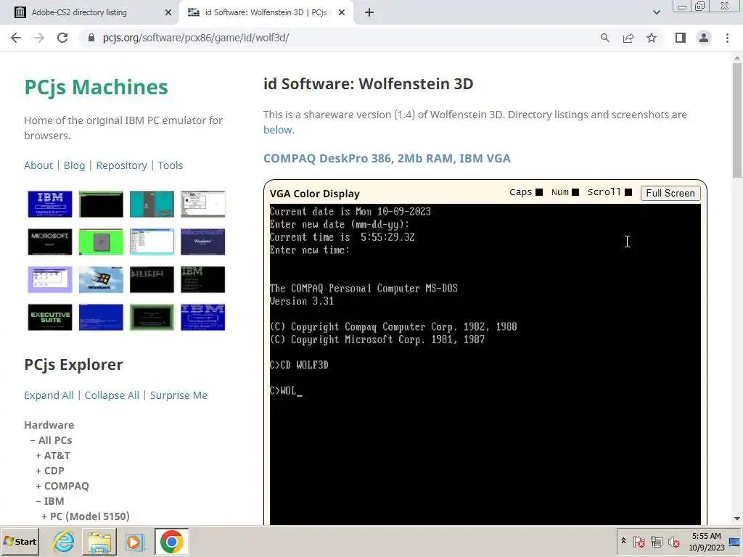Open the EXECUTIVE SUITE thumbnail

coord(50,318)
